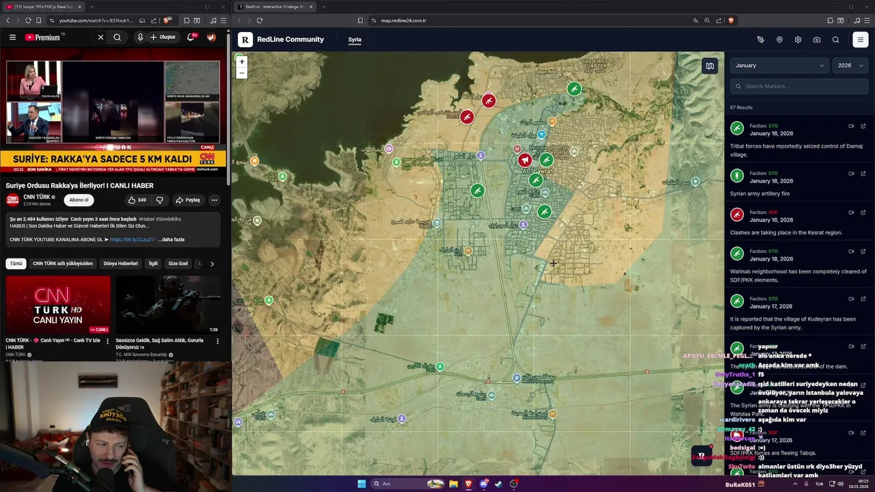This screenshot has height=492, width=875.
Task: Click the Paylaş share button
Action: click(x=188, y=200)
